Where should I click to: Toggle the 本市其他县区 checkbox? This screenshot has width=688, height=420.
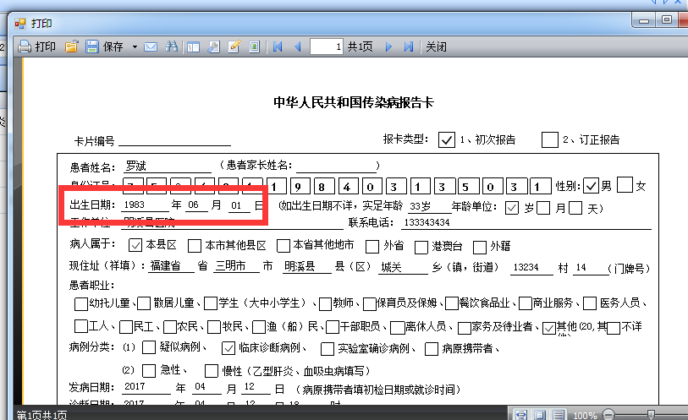(195, 246)
